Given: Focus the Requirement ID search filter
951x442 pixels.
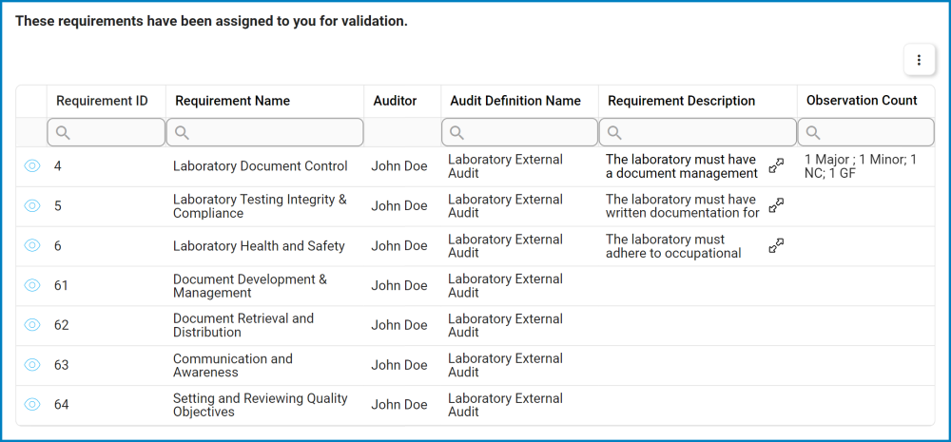Looking at the screenshot, I should tap(107, 132).
